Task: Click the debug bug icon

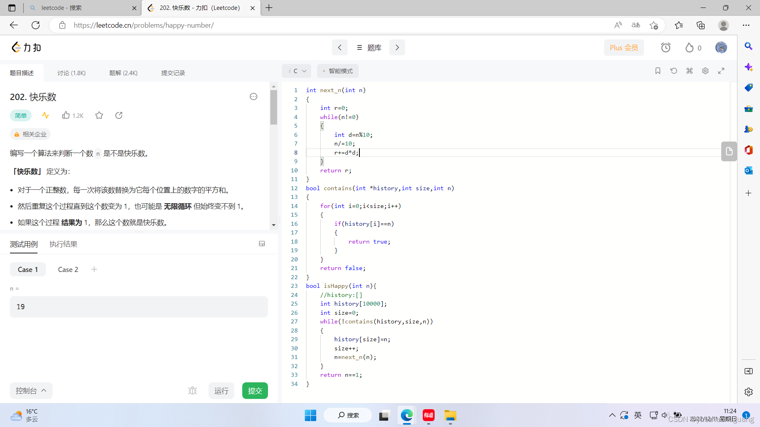Action: [x=192, y=391]
